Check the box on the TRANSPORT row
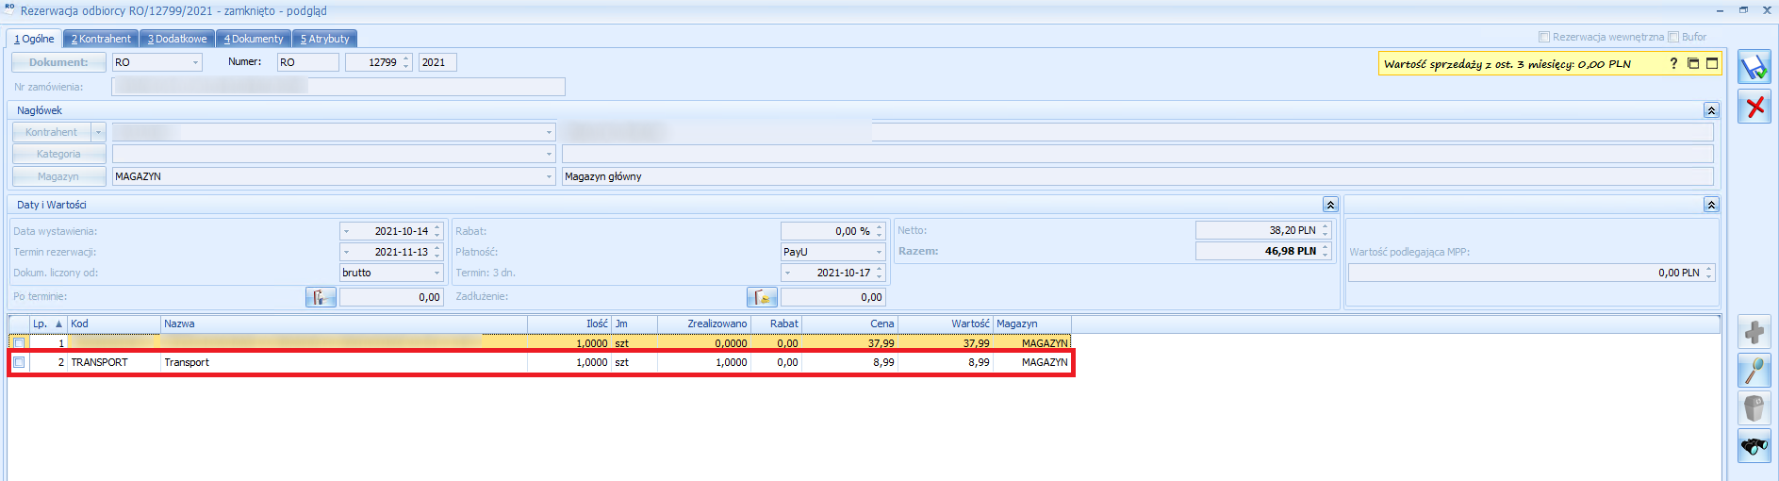This screenshot has width=1779, height=481. coord(19,362)
